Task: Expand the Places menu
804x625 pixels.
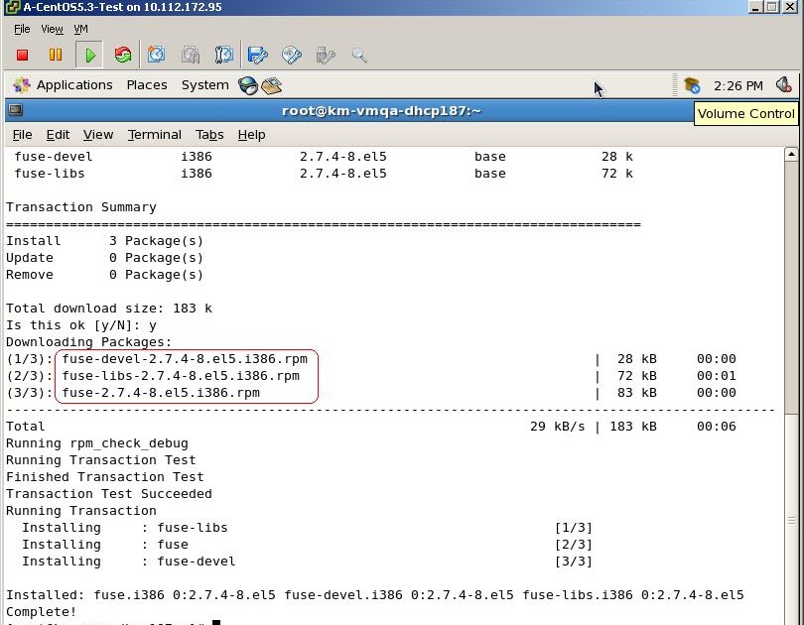Action: point(147,85)
